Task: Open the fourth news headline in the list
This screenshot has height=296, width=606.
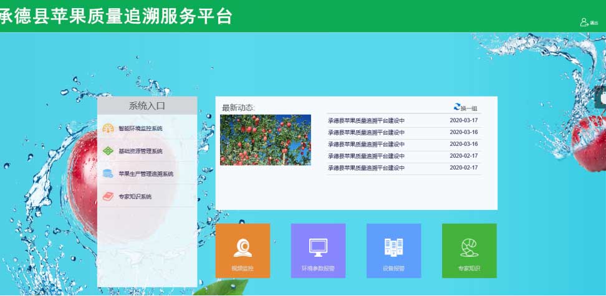Action: click(x=366, y=156)
